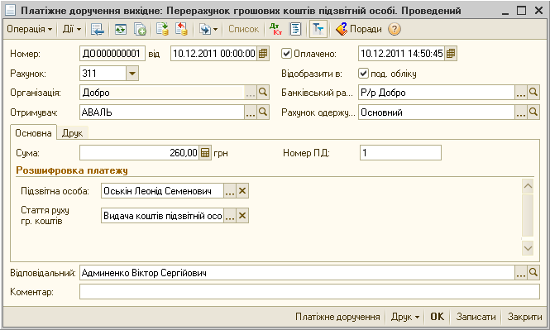Expand the Друк dropdown in bottom bar
Image resolution: width=550 pixels, height=330 pixels.
(x=405, y=317)
